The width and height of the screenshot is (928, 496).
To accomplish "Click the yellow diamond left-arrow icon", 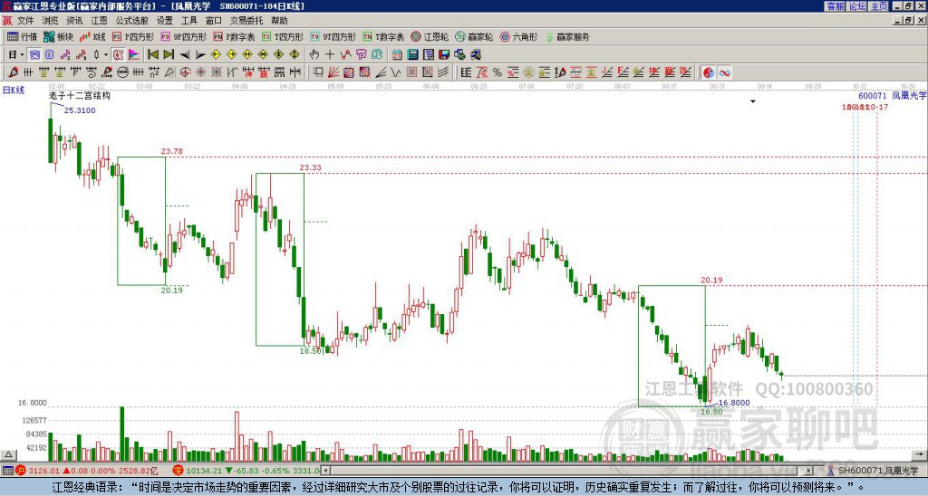I will point(216,55).
